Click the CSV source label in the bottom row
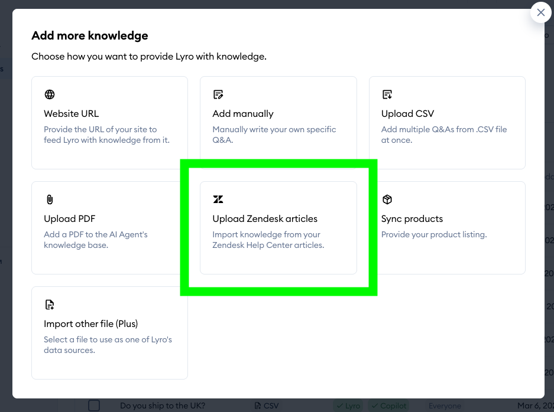The width and height of the screenshot is (554, 412). click(267, 406)
